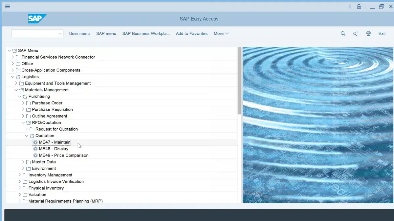Expand the Logistics Invoice Verification node
The image size is (394, 221).
(20, 181)
